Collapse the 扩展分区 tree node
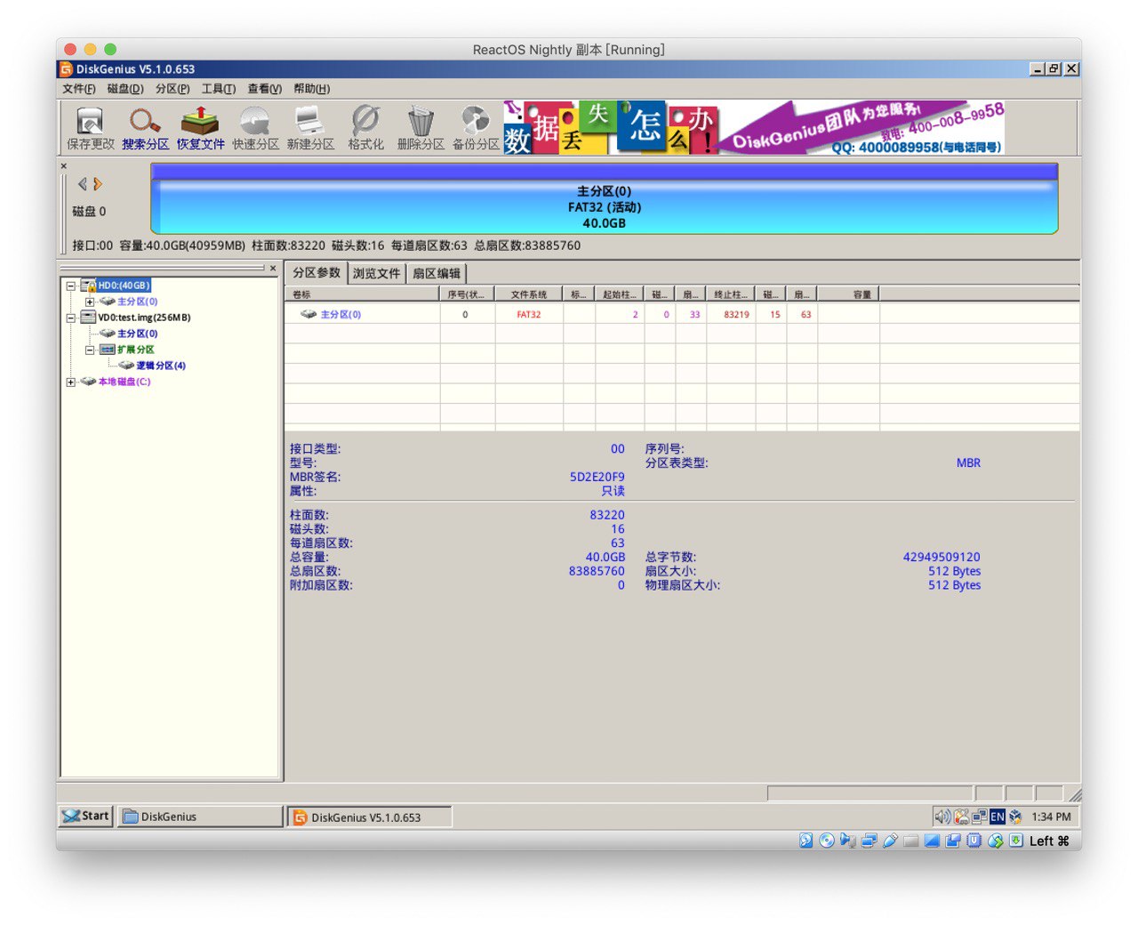This screenshot has height=925, width=1138. coord(89,350)
